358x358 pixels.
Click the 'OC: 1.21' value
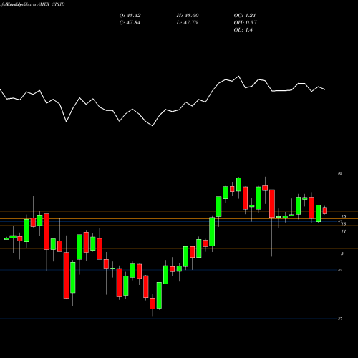pyautogui.click(x=245, y=16)
